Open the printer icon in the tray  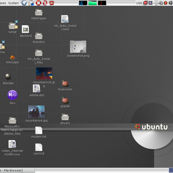coord(160,3)
